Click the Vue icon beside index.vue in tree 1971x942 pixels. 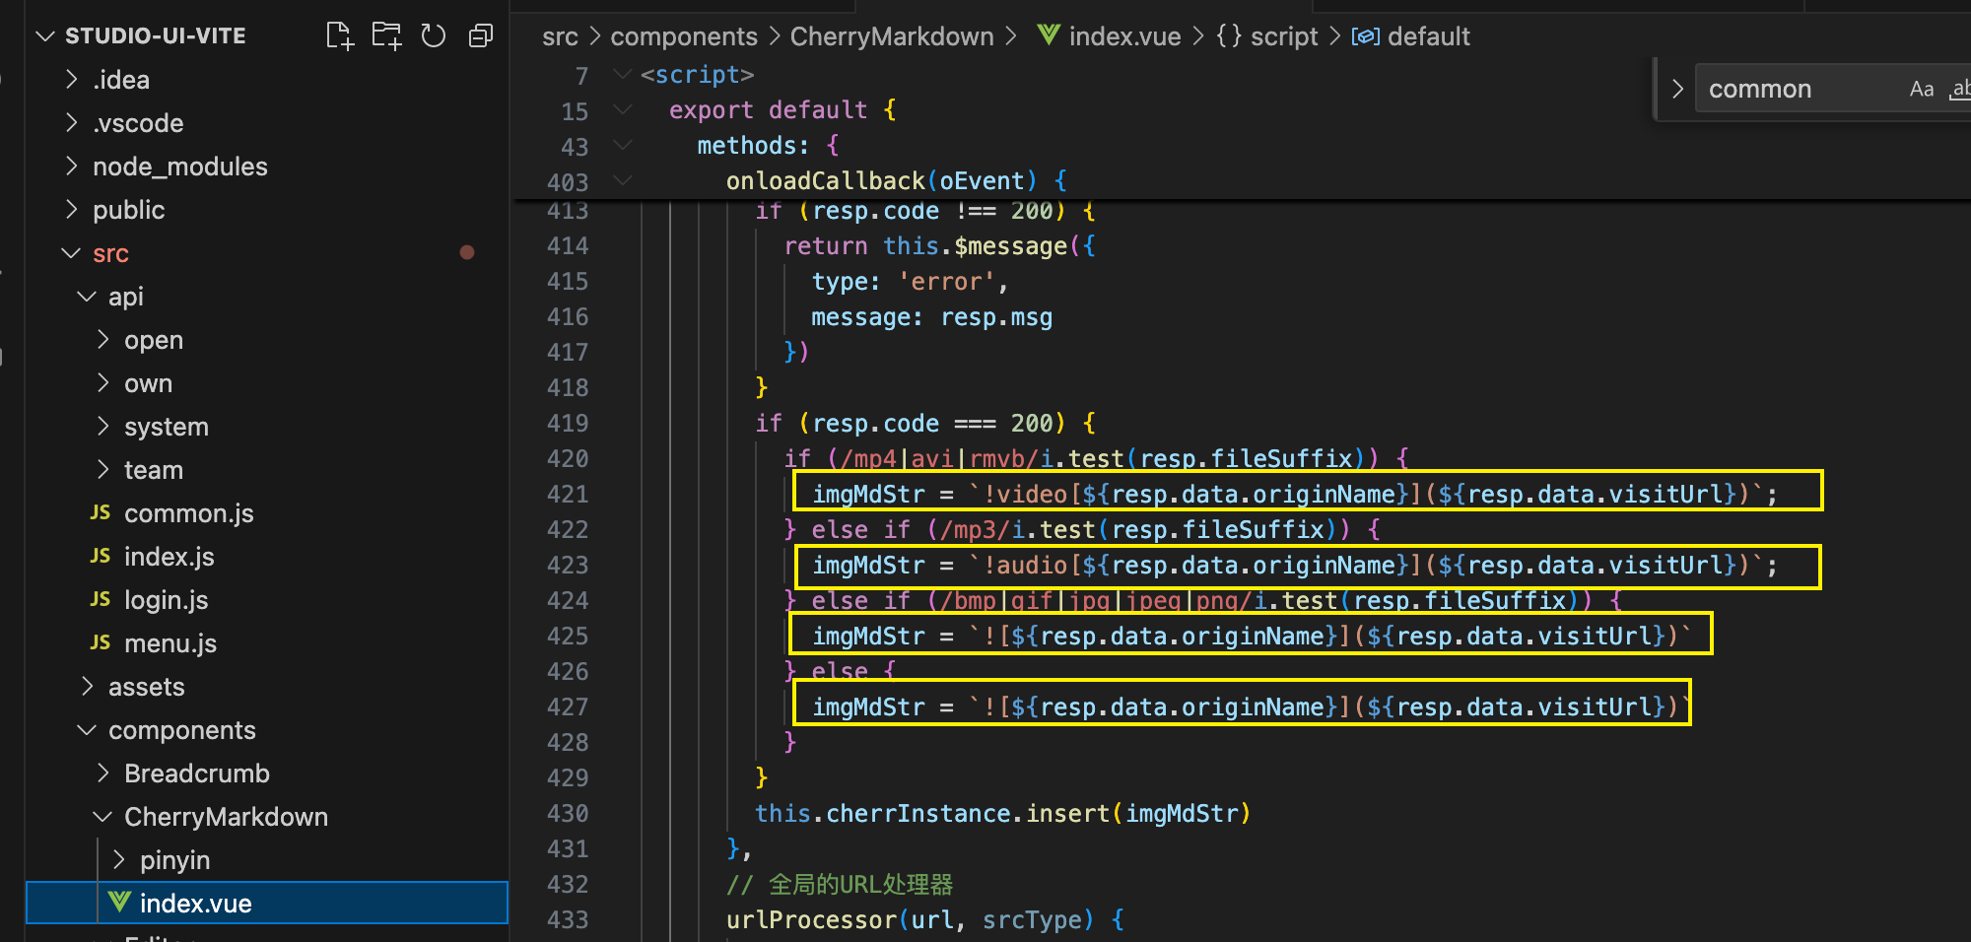tap(119, 902)
